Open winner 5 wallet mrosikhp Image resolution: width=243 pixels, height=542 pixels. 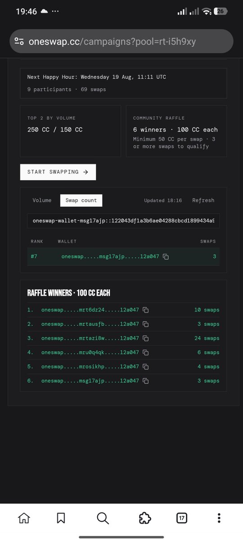tap(90, 367)
